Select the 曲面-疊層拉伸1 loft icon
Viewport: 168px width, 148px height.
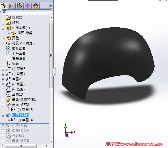pyautogui.click(x=8, y=100)
